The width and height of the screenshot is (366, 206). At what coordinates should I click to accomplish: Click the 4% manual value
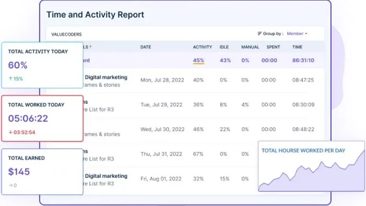[x=245, y=105]
